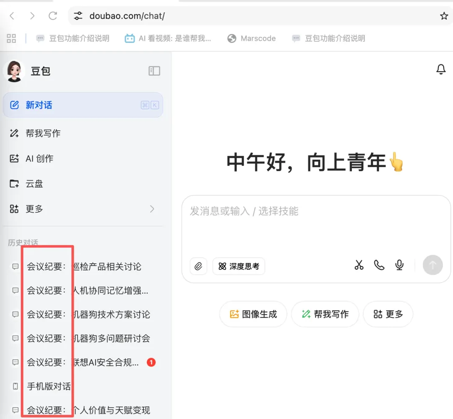This screenshot has height=419, width=453.
Task: Click the phone call icon
Action: click(x=379, y=265)
